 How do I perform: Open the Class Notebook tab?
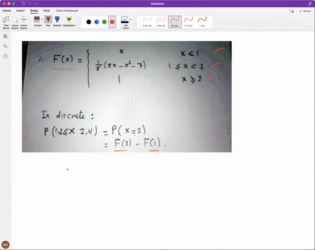[67, 10]
